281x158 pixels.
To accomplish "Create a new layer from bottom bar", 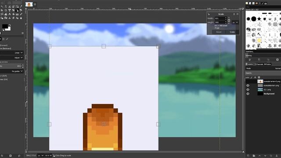I will [248, 156].
